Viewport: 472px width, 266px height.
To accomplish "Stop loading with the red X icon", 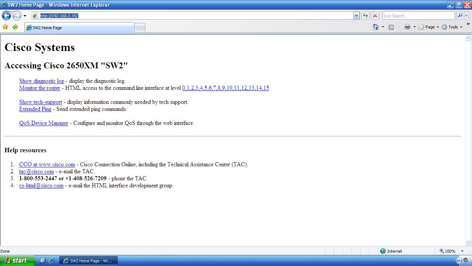I will coord(375,16).
